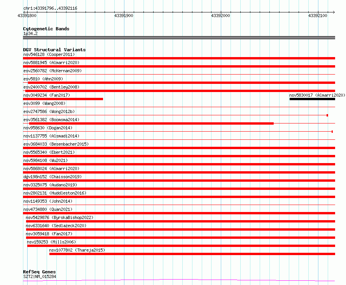
Task: Click the black nsv5830017 variant bar
Action: point(312,99)
